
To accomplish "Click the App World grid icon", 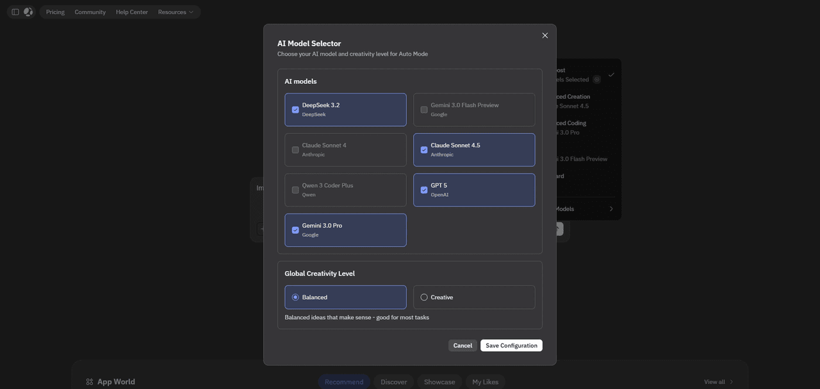I will click(90, 382).
